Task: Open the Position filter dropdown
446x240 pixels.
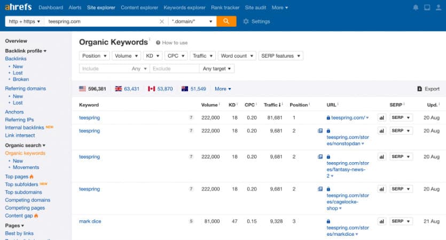Action: tap(95, 56)
